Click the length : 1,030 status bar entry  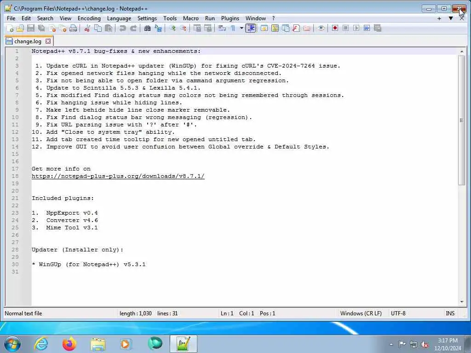[136, 313]
